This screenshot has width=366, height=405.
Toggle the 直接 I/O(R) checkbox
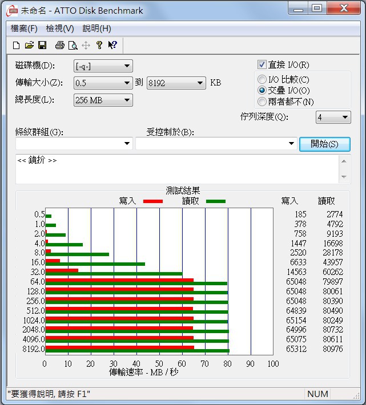[x=262, y=64]
